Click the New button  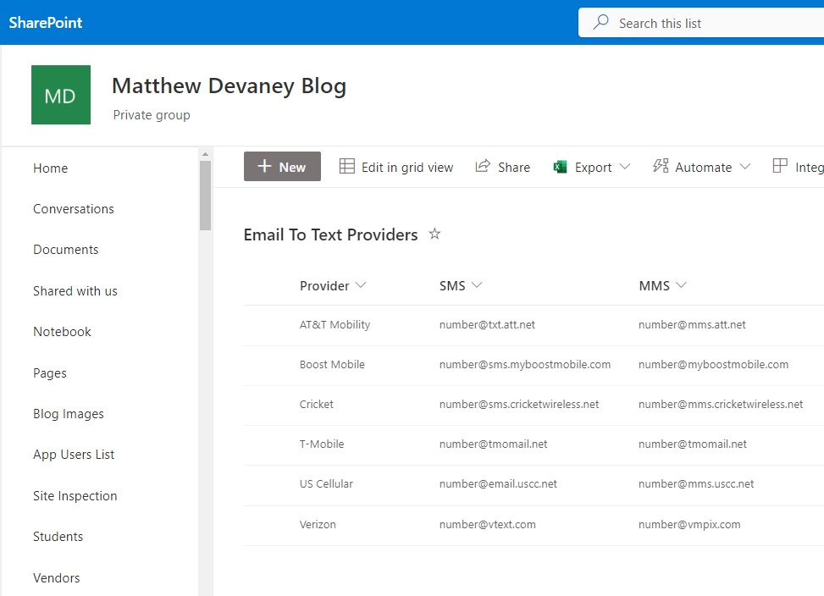point(282,167)
